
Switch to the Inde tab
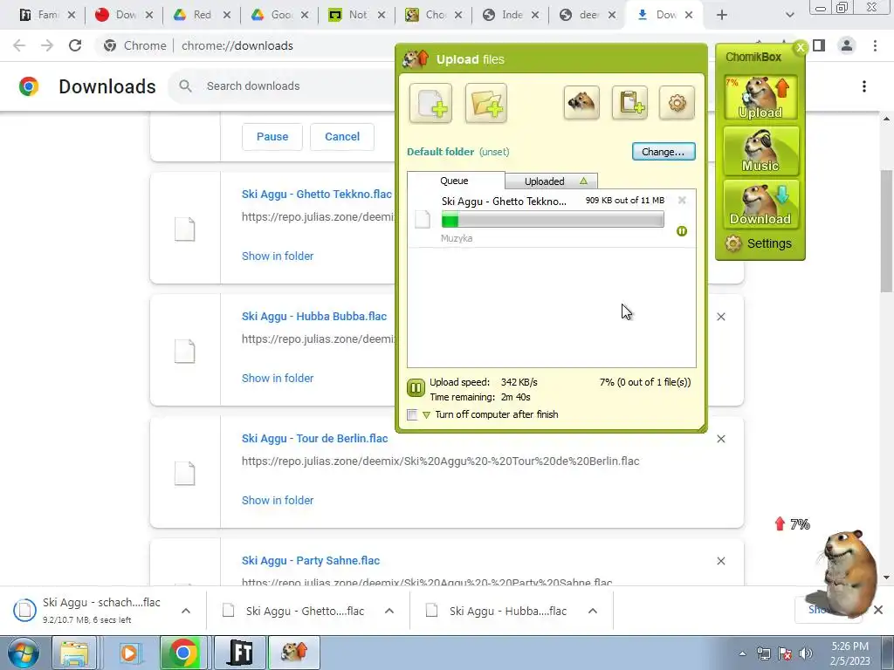click(511, 15)
